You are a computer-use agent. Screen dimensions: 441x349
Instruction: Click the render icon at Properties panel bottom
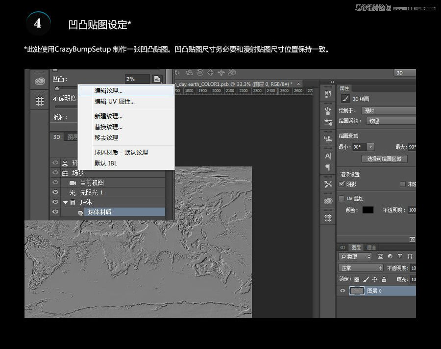click(412, 240)
